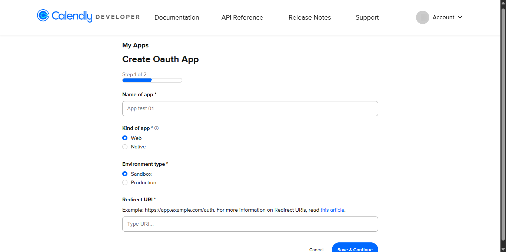Image resolution: width=506 pixels, height=252 pixels.
Task: Click the page scrollbar down arrow
Action: pos(503,249)
